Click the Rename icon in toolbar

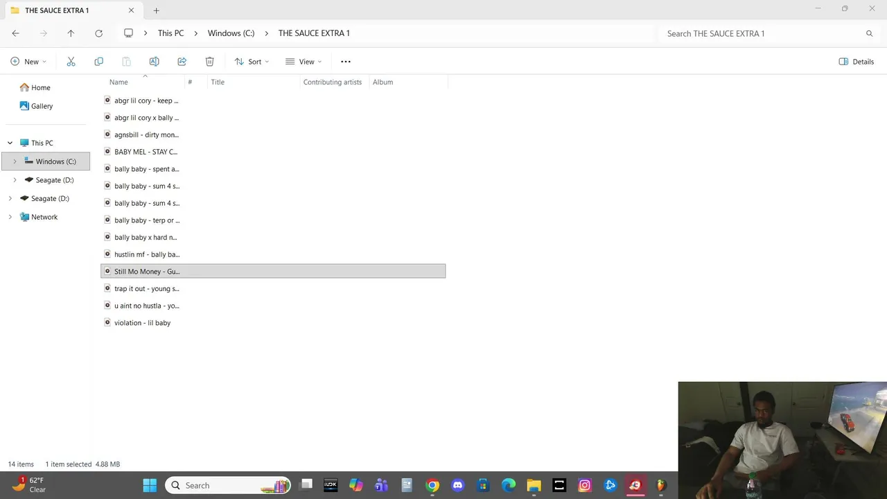[154, 62]
